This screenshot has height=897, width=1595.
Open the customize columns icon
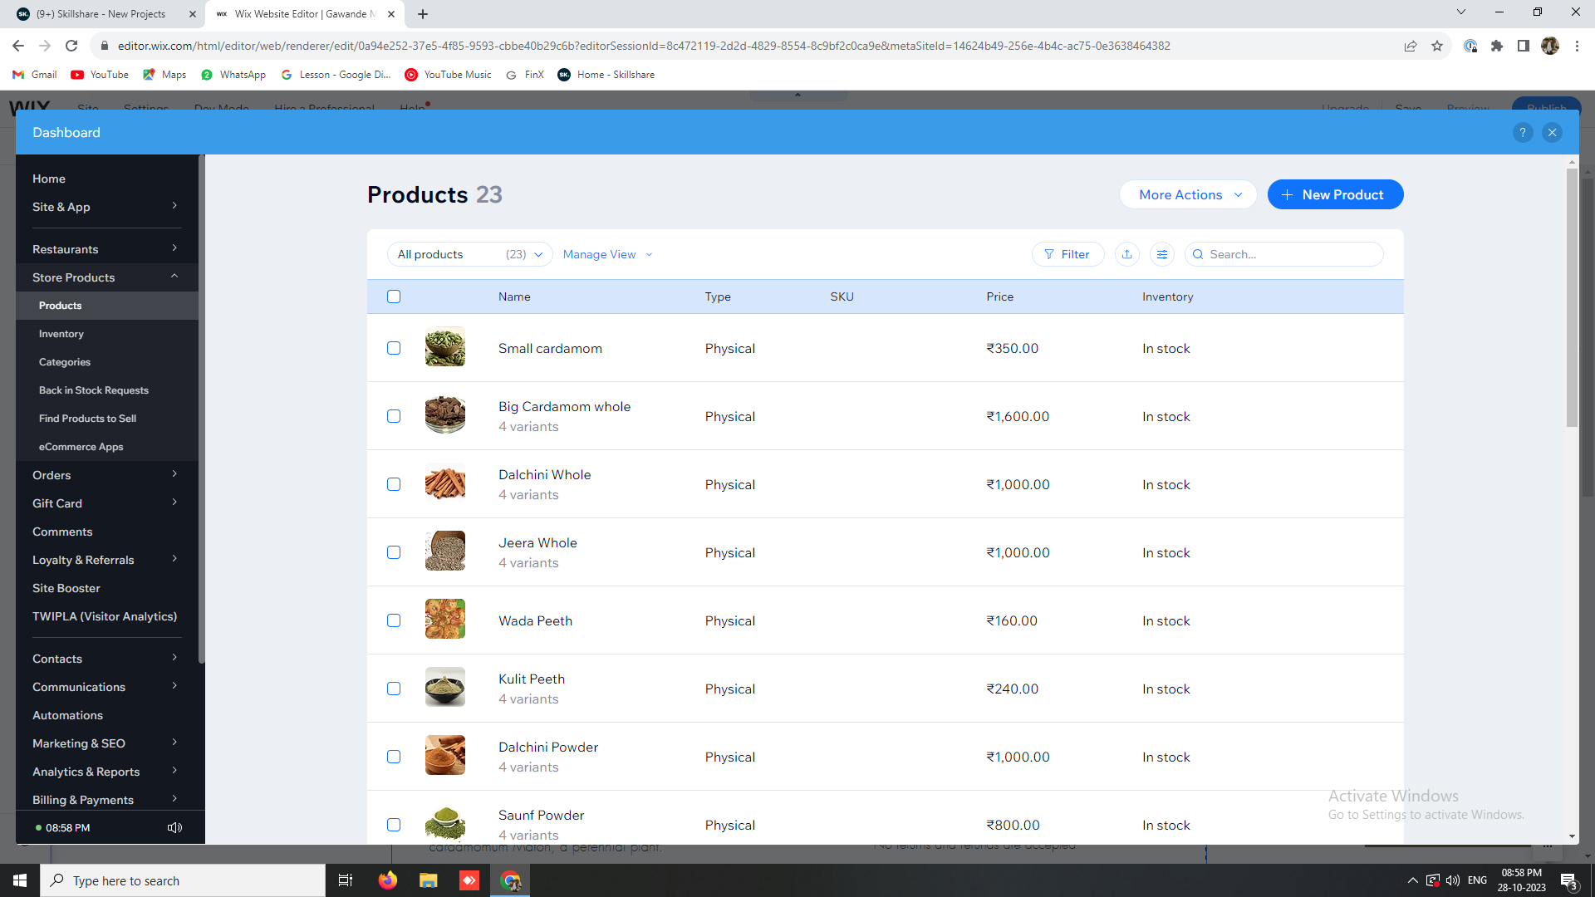[1162, 254]
